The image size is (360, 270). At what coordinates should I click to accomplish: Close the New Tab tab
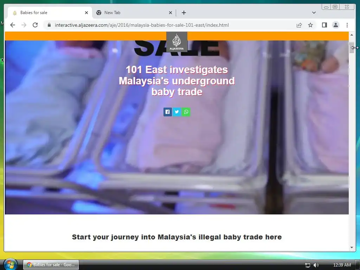point(171,13)
